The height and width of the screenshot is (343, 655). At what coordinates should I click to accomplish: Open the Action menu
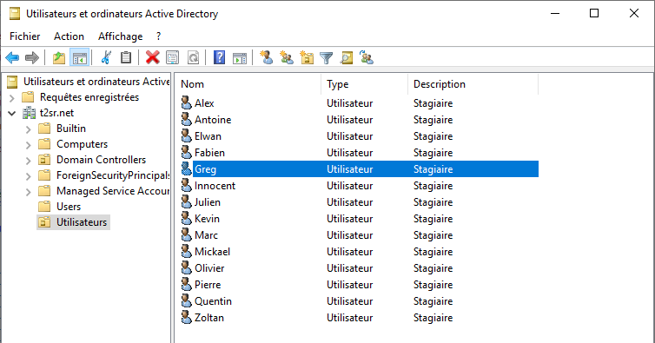coord(69,36)
